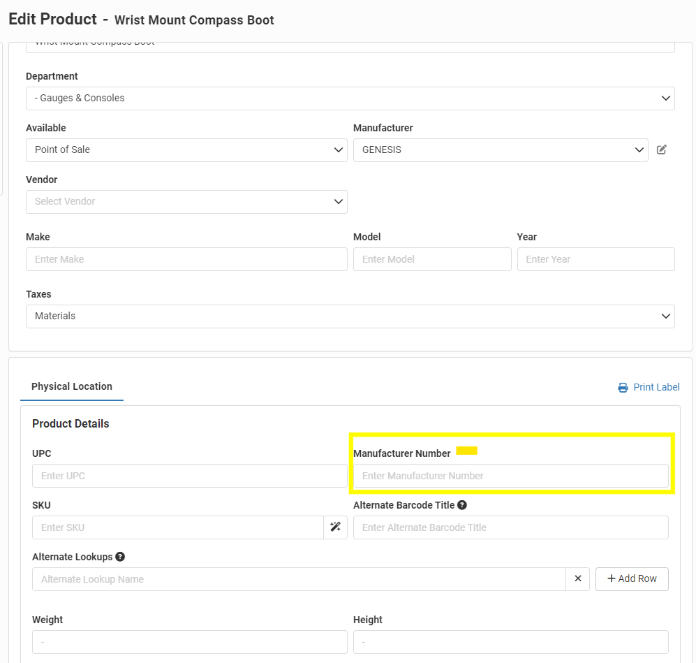Remove alternate lookup row with X icon
The width and height of the screenshot is (696, 663).
coord(578,579)
